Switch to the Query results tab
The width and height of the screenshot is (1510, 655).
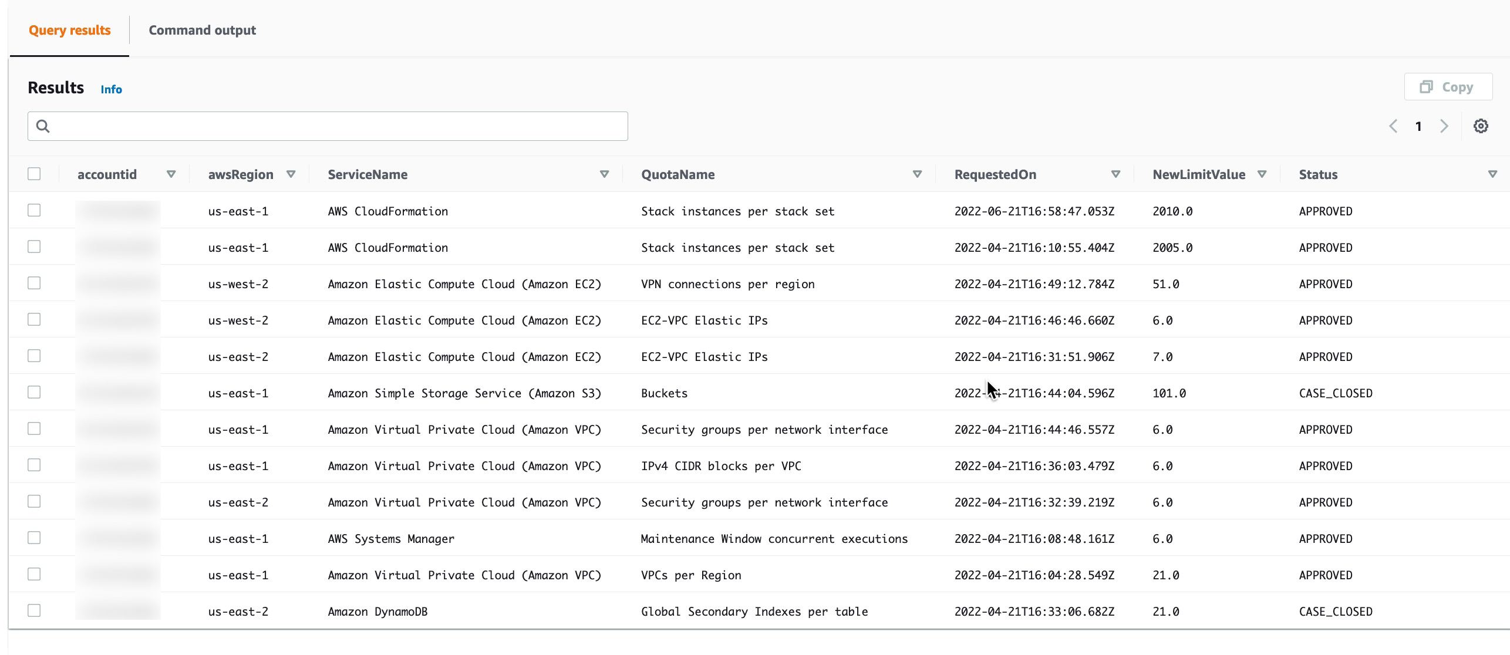pyautogui.click(x=69, y=30)
